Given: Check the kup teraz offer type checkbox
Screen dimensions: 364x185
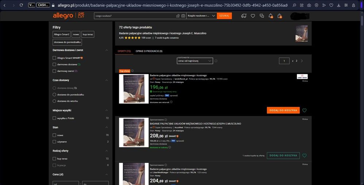Looking at the screenshot, I should pos(54,158).
